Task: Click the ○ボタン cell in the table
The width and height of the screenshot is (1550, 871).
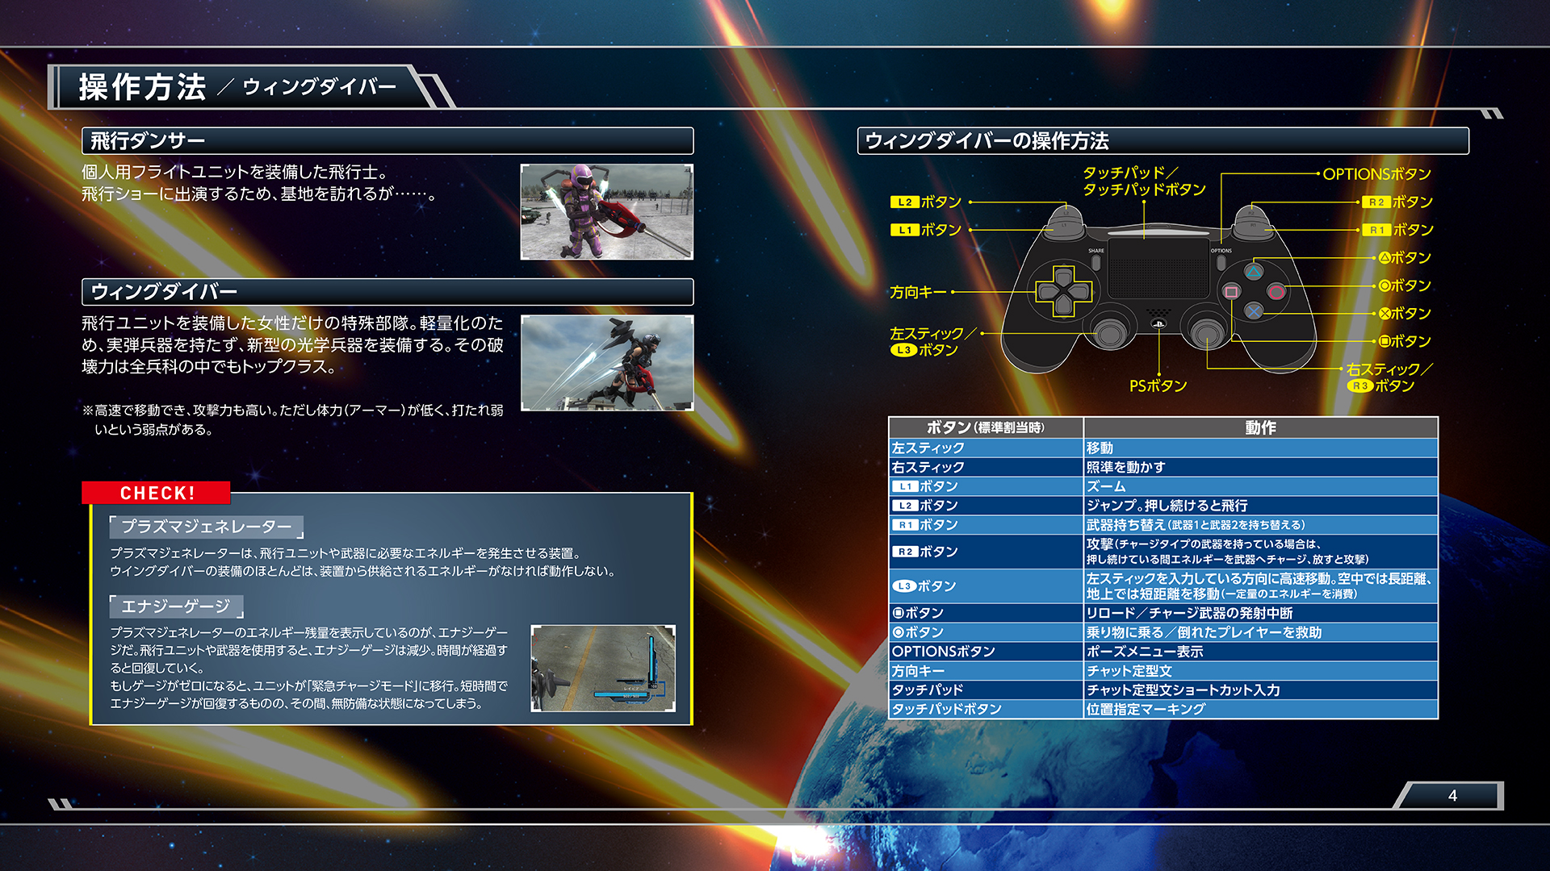Action: tap(986, 632)
